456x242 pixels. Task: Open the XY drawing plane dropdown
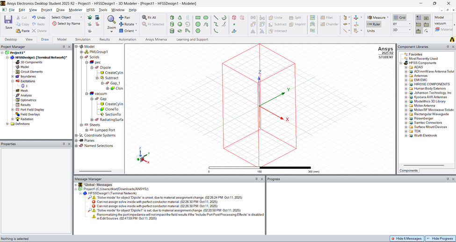[402, 24]
